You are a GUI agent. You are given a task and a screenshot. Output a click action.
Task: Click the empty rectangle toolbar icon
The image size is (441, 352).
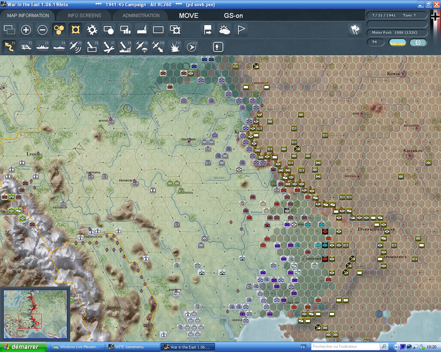(x=158, y=30)
